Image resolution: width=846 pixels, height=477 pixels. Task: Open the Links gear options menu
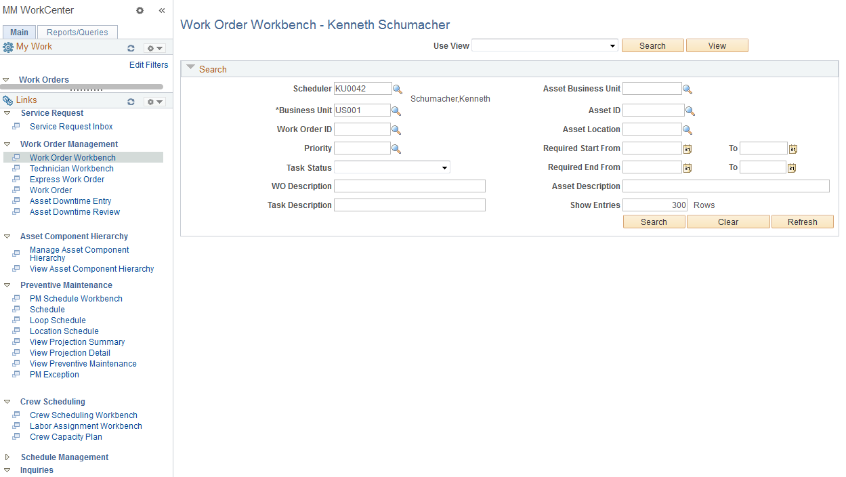(x=154, y=102)
